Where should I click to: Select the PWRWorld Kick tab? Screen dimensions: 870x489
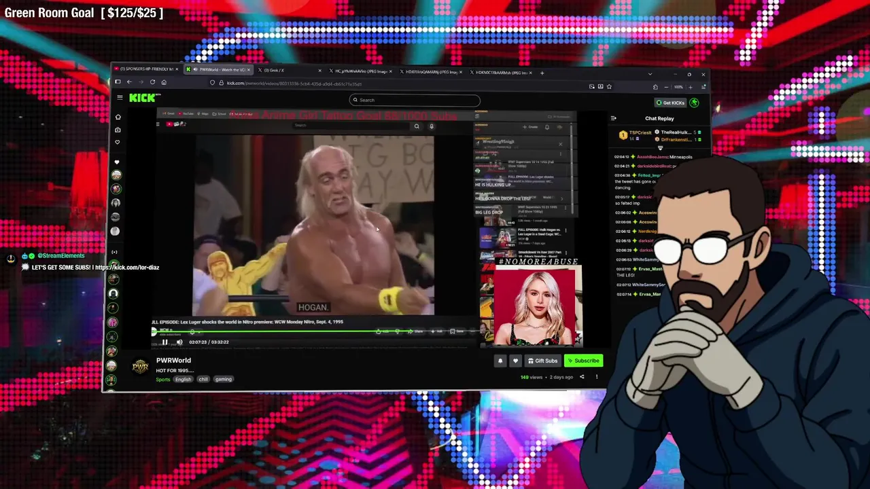click(x=217, y=69)
